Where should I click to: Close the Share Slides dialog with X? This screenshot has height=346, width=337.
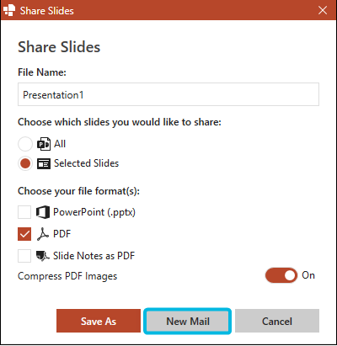[x=323, y=10]
